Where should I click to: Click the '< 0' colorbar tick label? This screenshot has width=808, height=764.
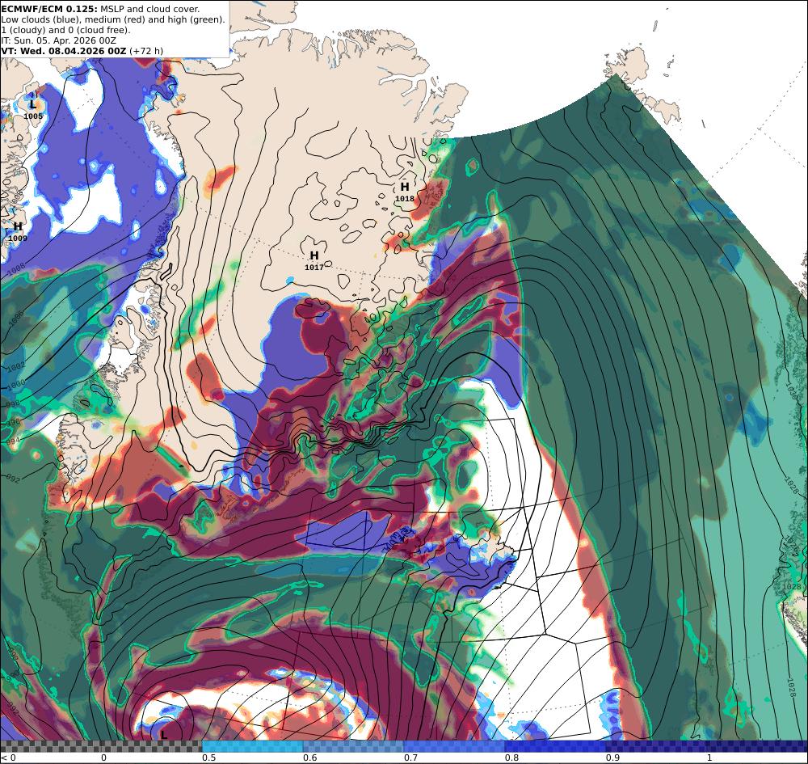[x=9, y=758]
